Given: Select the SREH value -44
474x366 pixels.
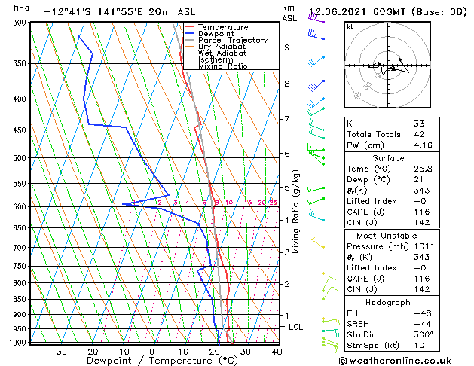Looking at the screenshot, I should [x=423, y=324].
